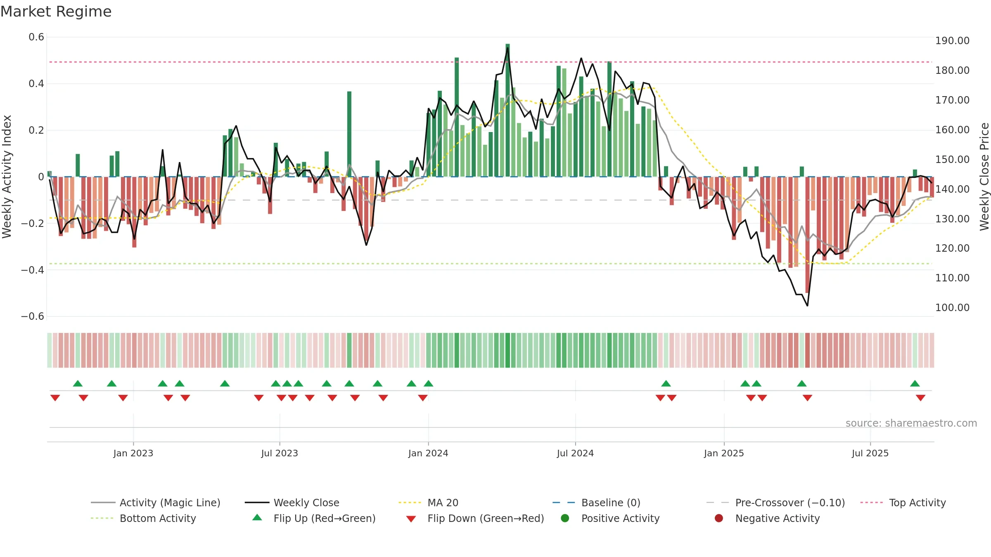Click the Jan 2024 axis label
Screen dimensions: 991x557
pos(428,453)
